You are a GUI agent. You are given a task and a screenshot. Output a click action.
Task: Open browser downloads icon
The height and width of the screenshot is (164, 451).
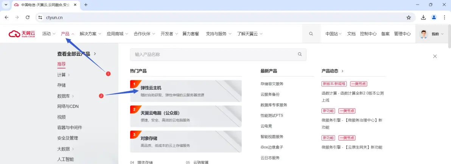[423, 17]
